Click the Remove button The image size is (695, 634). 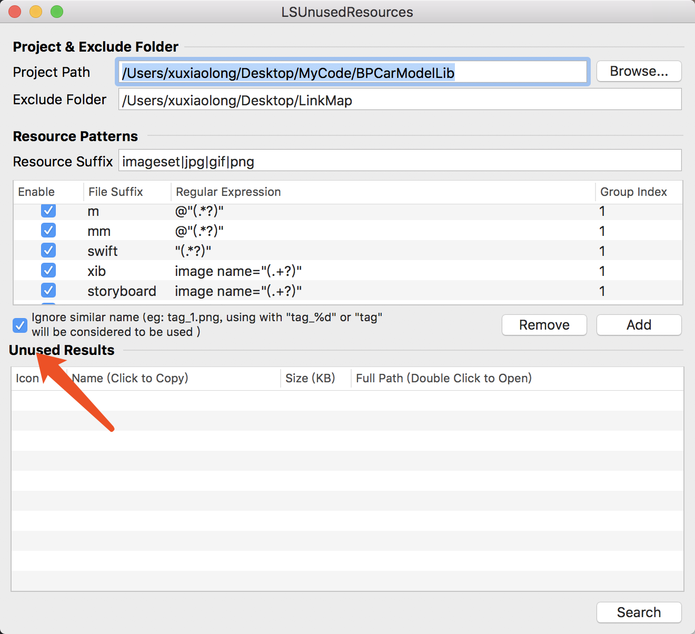[x=544, y=325]
